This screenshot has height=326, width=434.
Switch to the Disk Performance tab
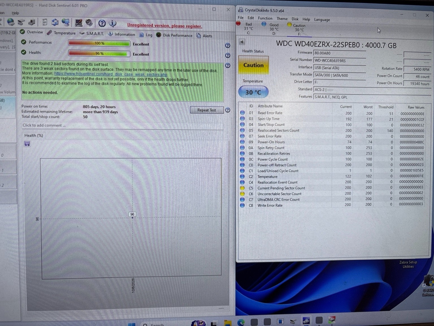[174, 35]
